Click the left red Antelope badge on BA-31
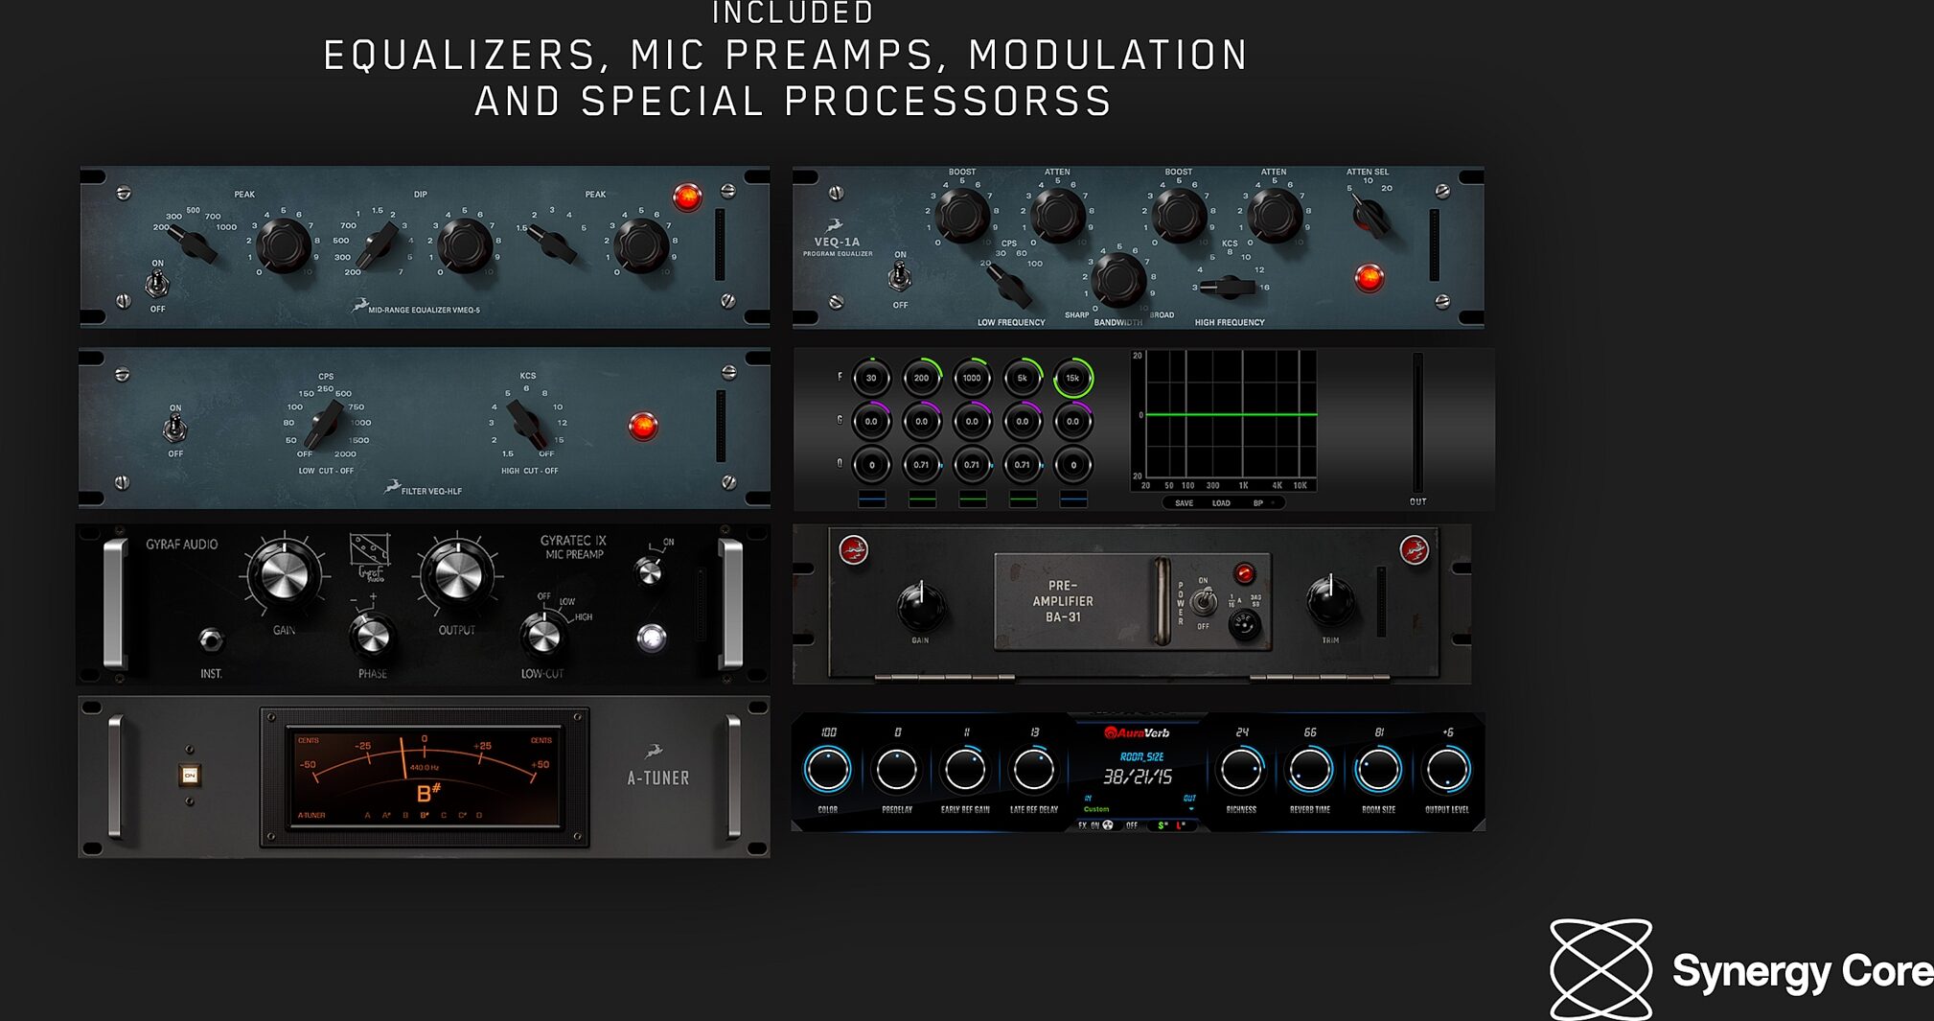The height and width of the screenshot is (1021, 1934). click(853, 549)
